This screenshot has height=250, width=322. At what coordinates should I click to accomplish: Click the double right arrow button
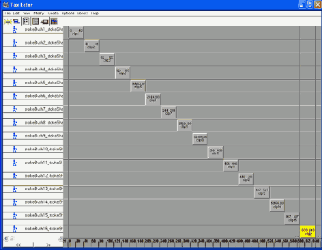pyautogui.click(x=48, y=245)
